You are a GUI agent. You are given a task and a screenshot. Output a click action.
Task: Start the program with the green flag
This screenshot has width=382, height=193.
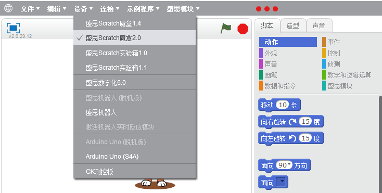tap(226, 29)
